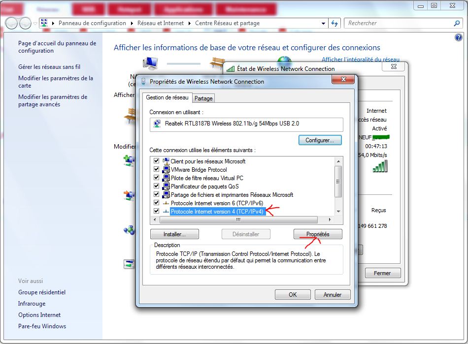Click Réseau et Internet breadcrumb
Viewport: 468px width, 344px height.
click(161, 23)
